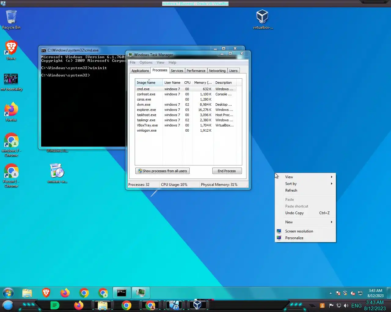Select the csrss.exe process row
The image size is (391, 312).
click(x=186, y=99)
